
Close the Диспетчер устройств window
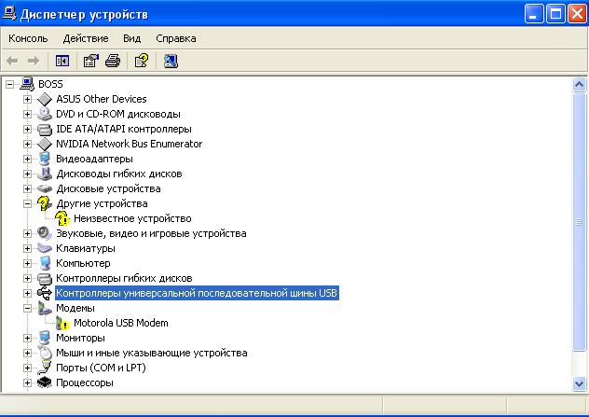point(578,14)
